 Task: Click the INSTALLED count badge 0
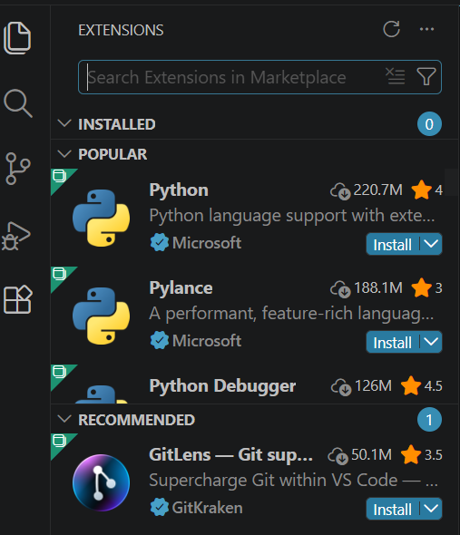click(x=429, y=124)
